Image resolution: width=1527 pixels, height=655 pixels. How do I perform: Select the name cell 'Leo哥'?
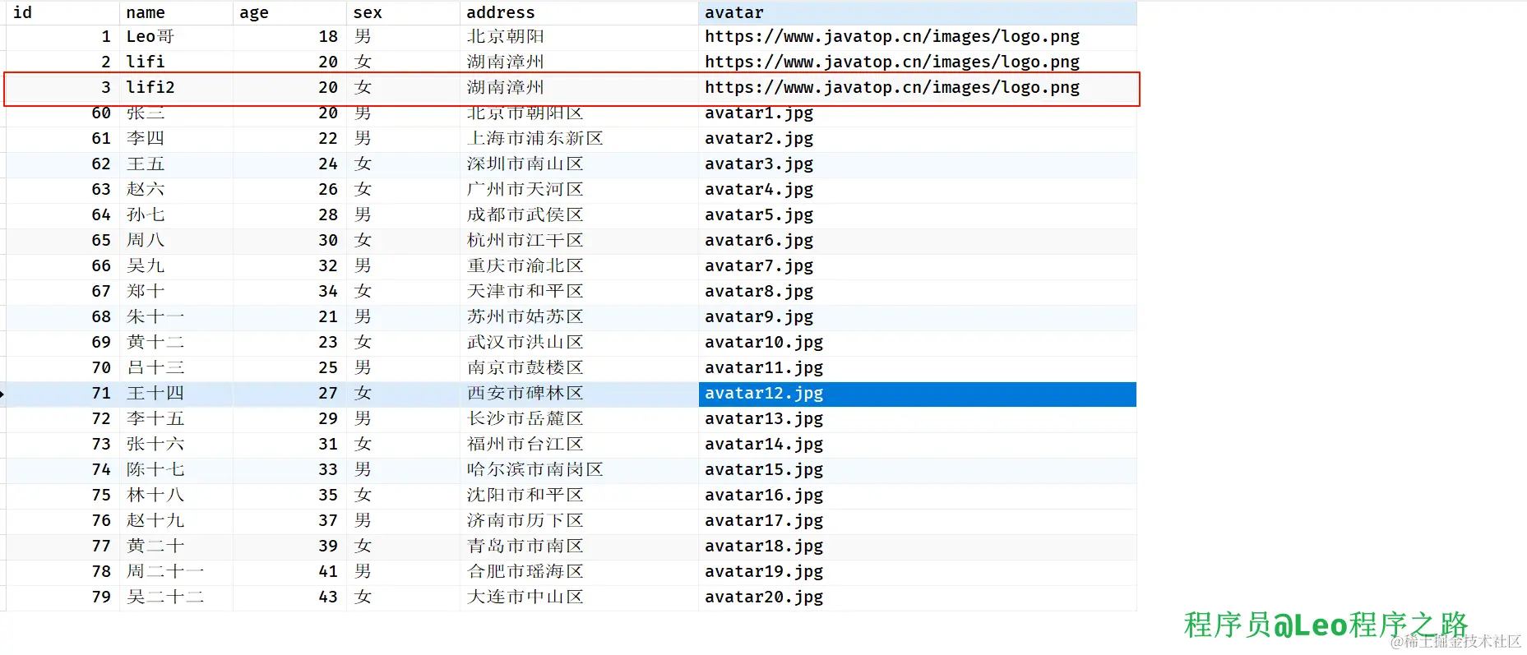(x=176, y=37)
